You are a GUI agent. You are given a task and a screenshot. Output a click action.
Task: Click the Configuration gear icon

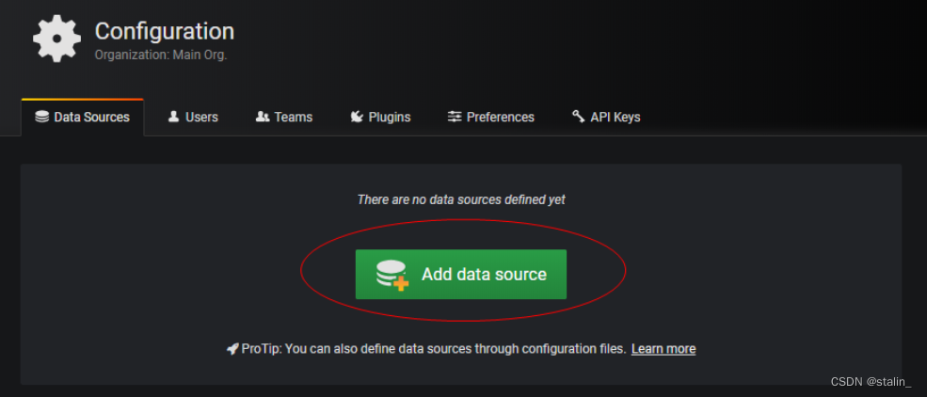pyautogui.click(x=56, y=39)
